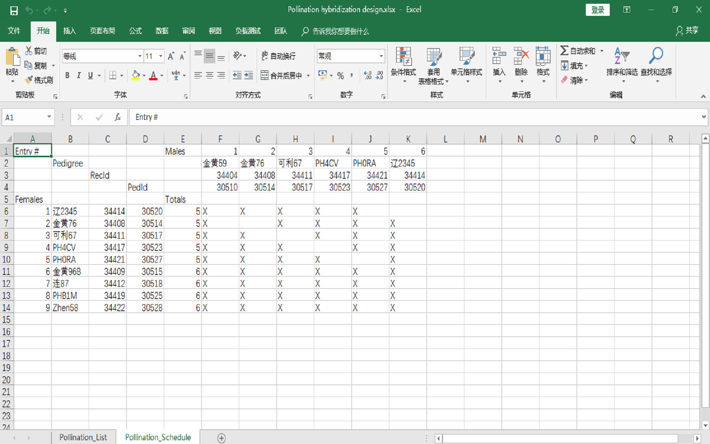Switch to the Pollination_List sheet tab
The image size is (710, 444).
pyautogui.click(x=83, y=437)
